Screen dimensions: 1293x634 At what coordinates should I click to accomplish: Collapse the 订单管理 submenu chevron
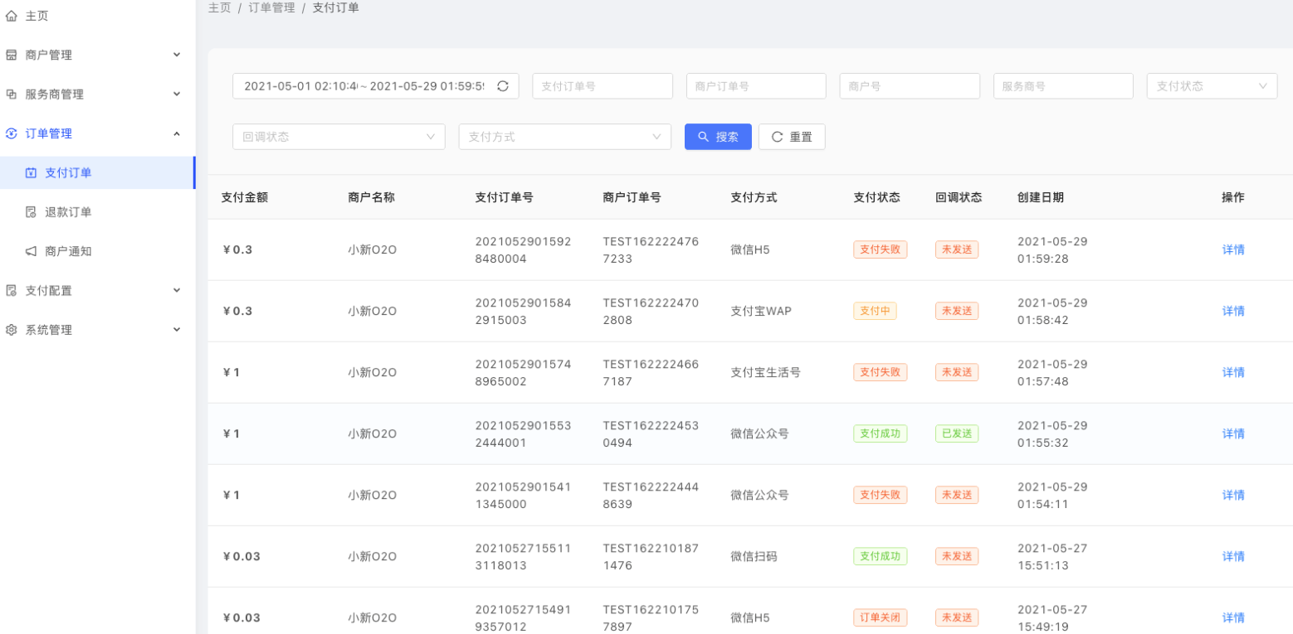(177, 133)
